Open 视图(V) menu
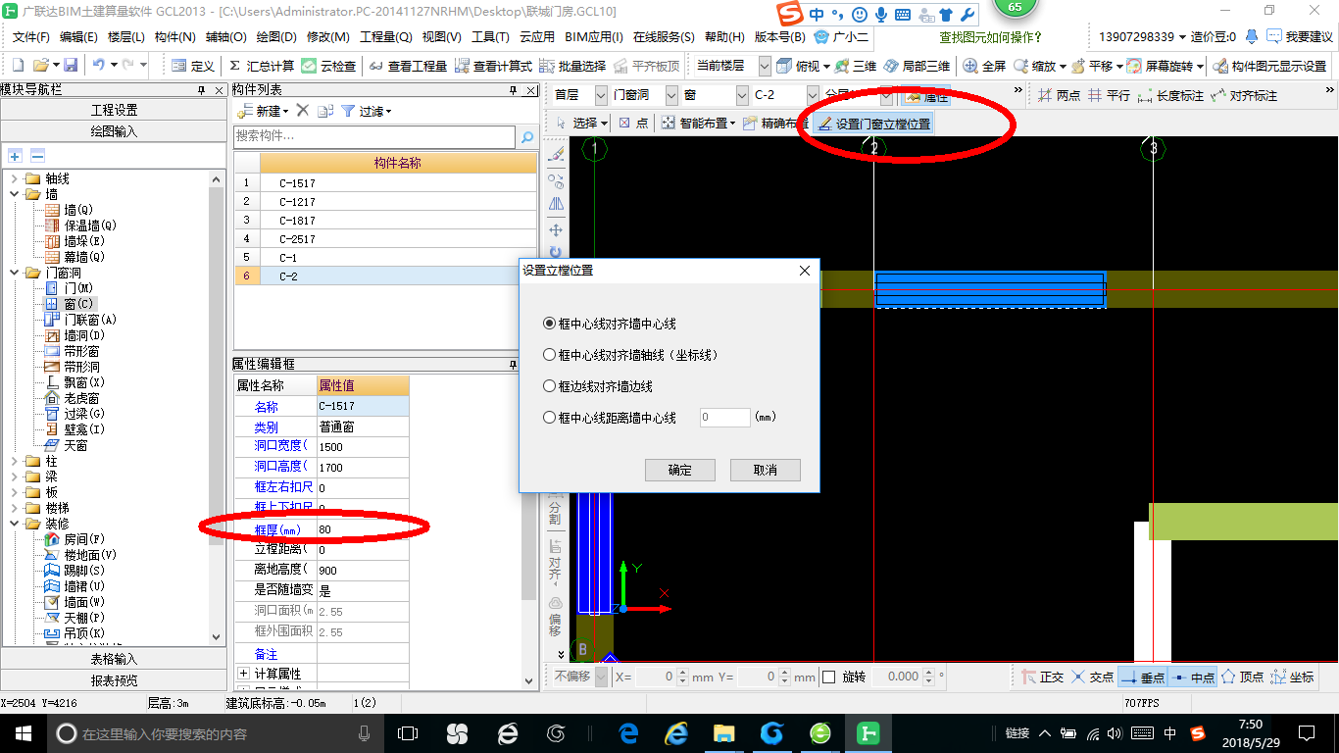The height and width of the screenshot is (753, 1339). pyautogui.click(x=441, y=37)
